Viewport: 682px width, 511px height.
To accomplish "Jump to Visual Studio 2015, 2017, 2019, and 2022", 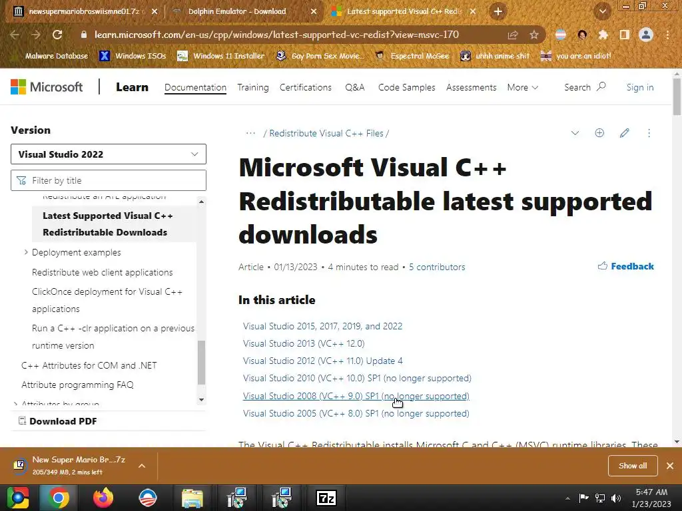I will 323,326.
